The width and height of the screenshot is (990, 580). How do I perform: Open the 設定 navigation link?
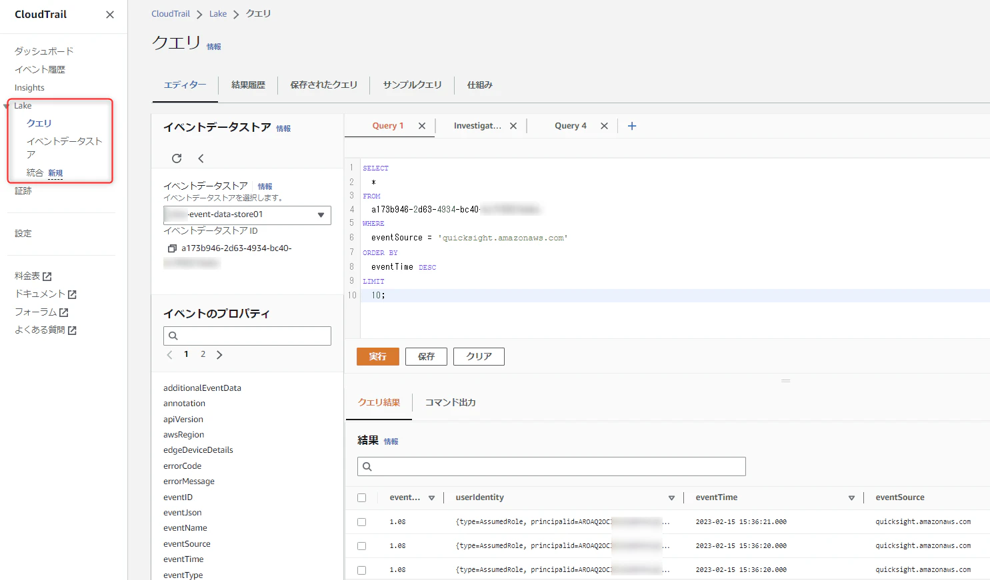pyautogui.click(x=23, y=234)
